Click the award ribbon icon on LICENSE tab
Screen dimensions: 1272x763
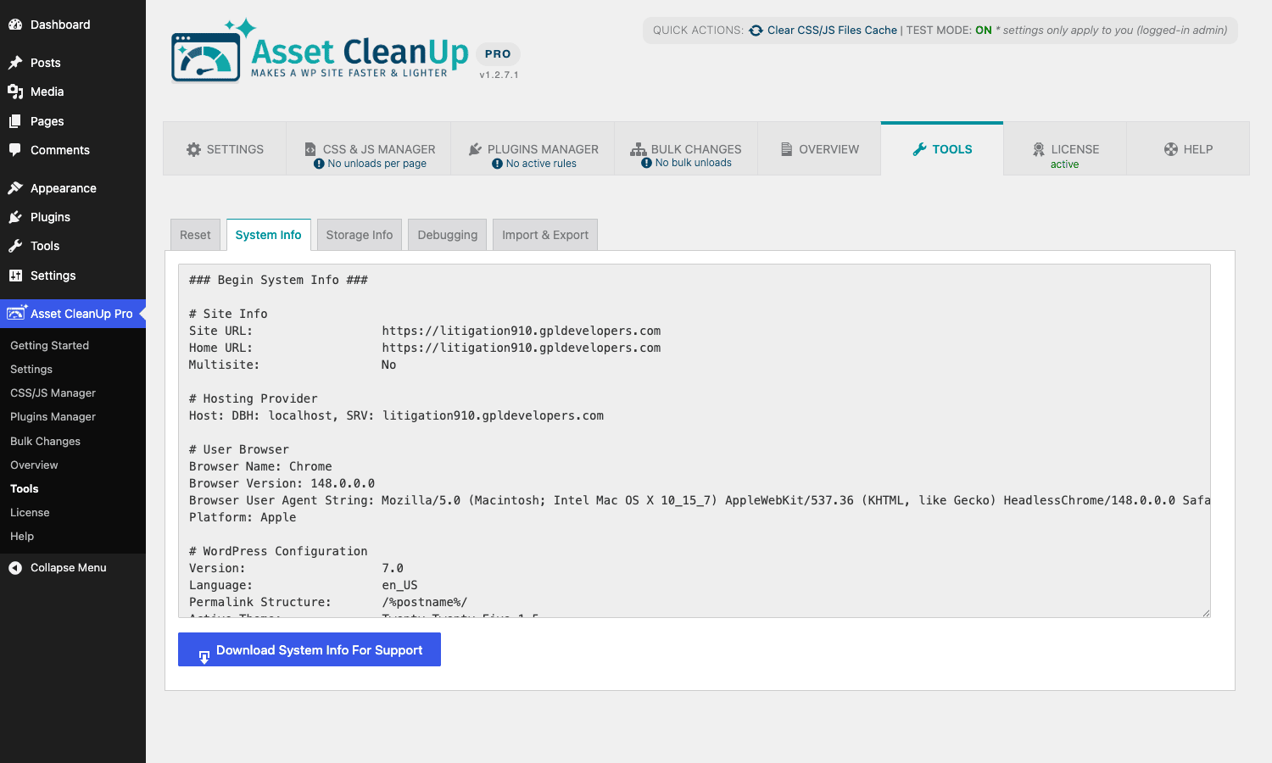tap(1039, 149)
